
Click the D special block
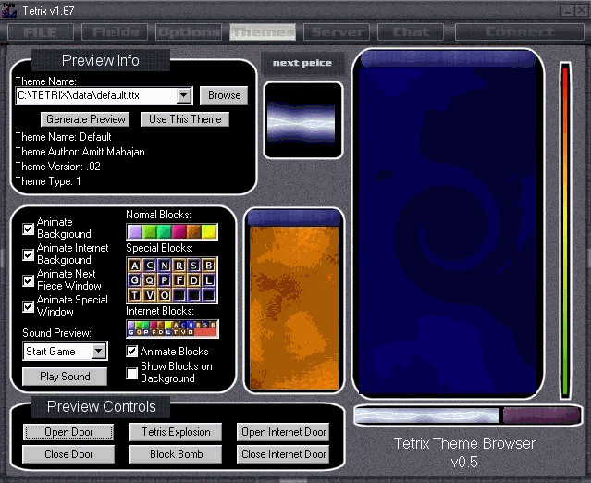[x=193, y=280]
